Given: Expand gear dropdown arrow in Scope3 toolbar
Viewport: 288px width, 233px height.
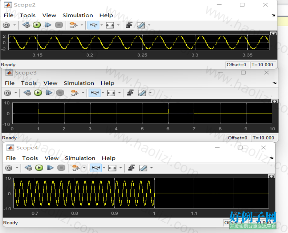Looking at the screenshot, I should pos(16,93).
